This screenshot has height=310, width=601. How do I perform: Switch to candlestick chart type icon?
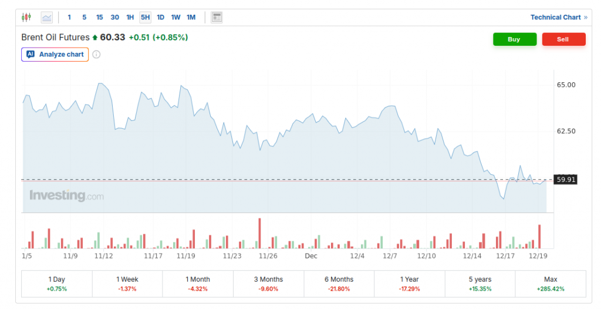[x=25, y=17]
